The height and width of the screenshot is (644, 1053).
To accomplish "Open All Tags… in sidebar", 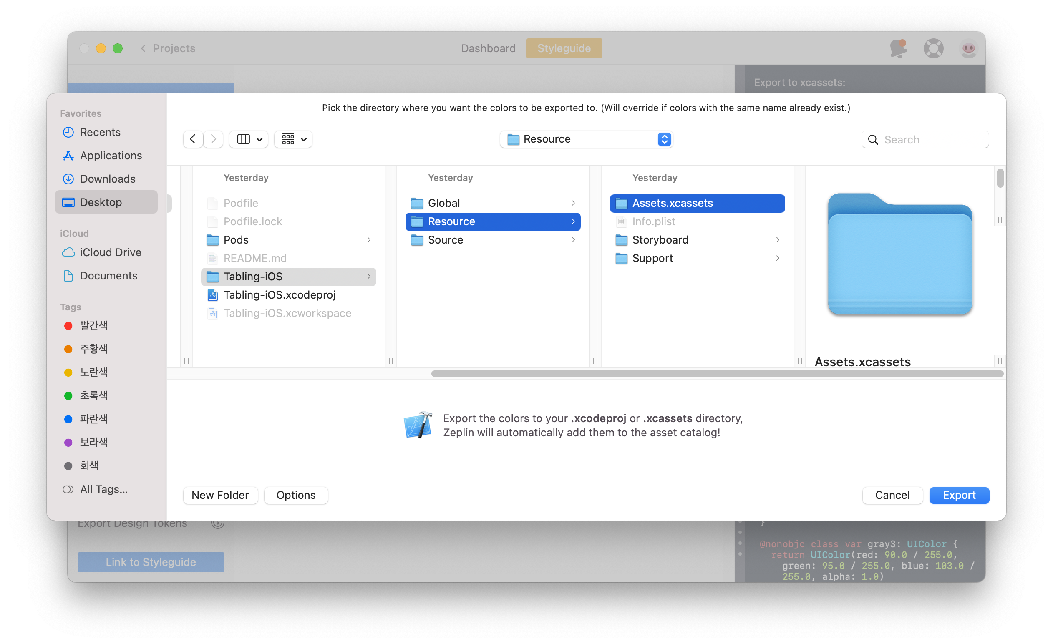I will click(103, 489).
